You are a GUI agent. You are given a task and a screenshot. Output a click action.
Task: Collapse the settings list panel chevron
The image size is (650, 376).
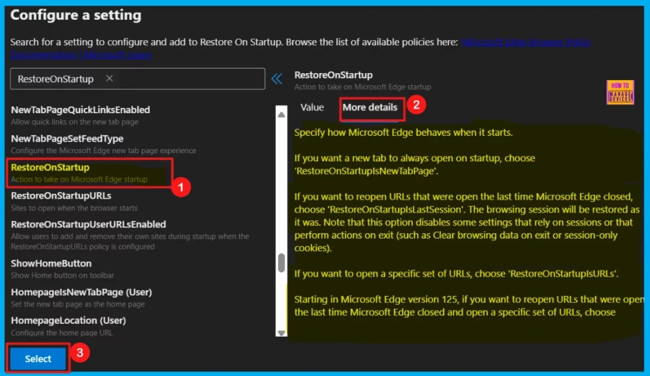click(277, 78)
